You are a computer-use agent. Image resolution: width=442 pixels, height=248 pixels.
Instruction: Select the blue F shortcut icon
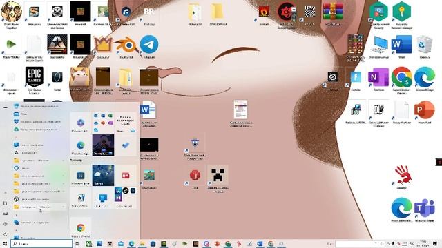(x=356, y=76)
